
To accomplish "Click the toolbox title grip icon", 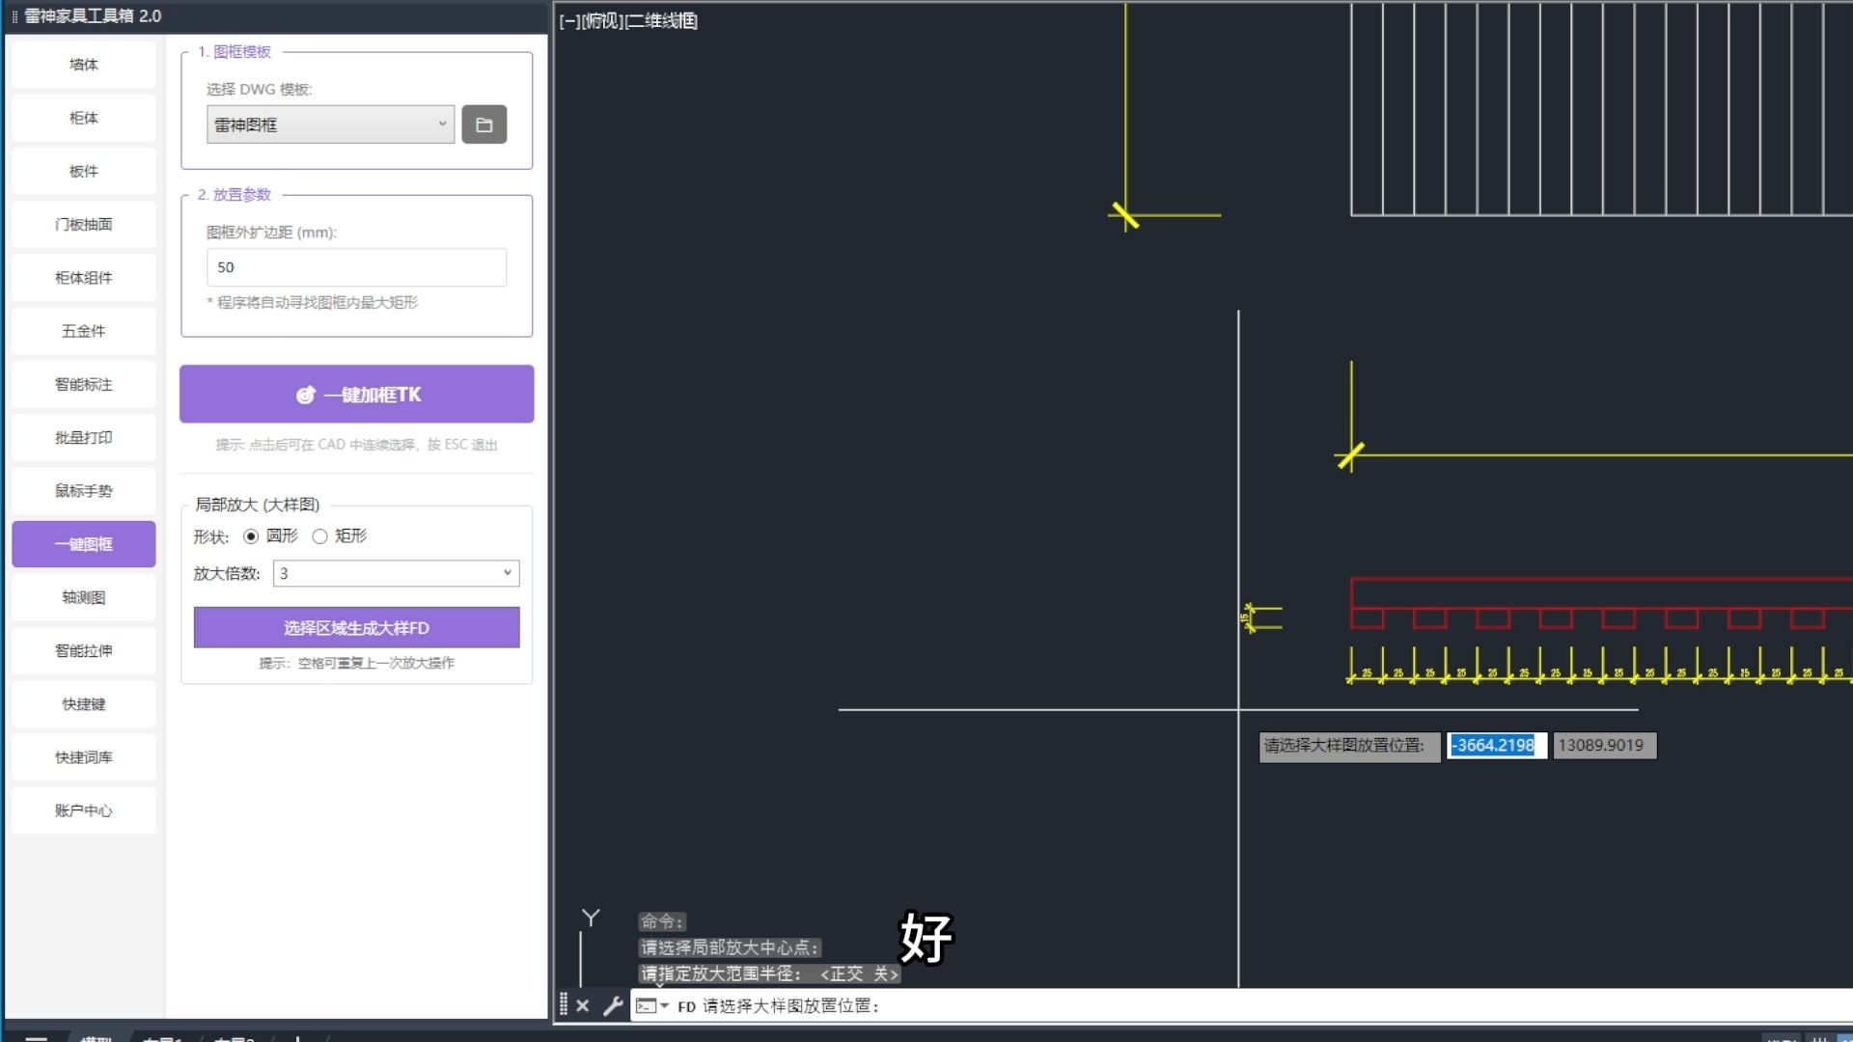I will pyautogui.click(x=14, y=16).
